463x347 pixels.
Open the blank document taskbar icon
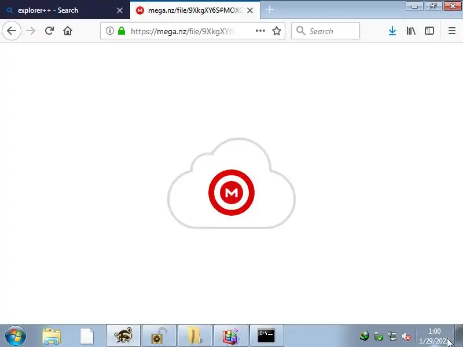click(x=87, y=336)
